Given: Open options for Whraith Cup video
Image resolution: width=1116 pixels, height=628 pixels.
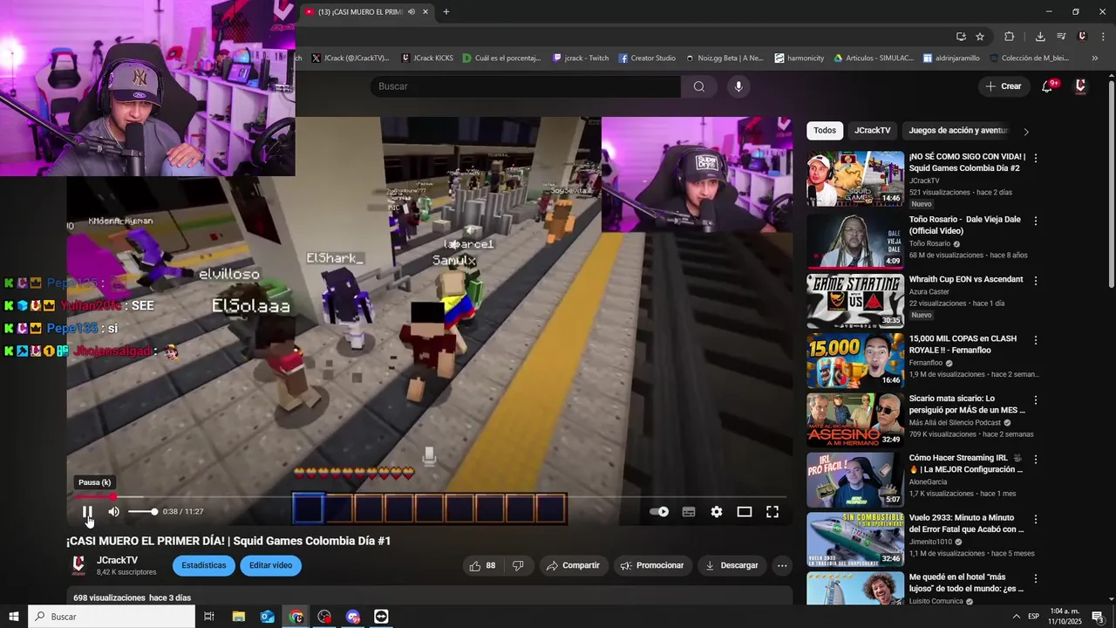Looking at the screenshot, I should click(1036, 281).
